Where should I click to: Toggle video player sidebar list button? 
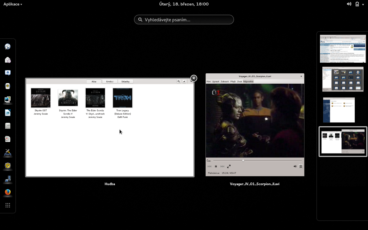(x=301, y=166)
